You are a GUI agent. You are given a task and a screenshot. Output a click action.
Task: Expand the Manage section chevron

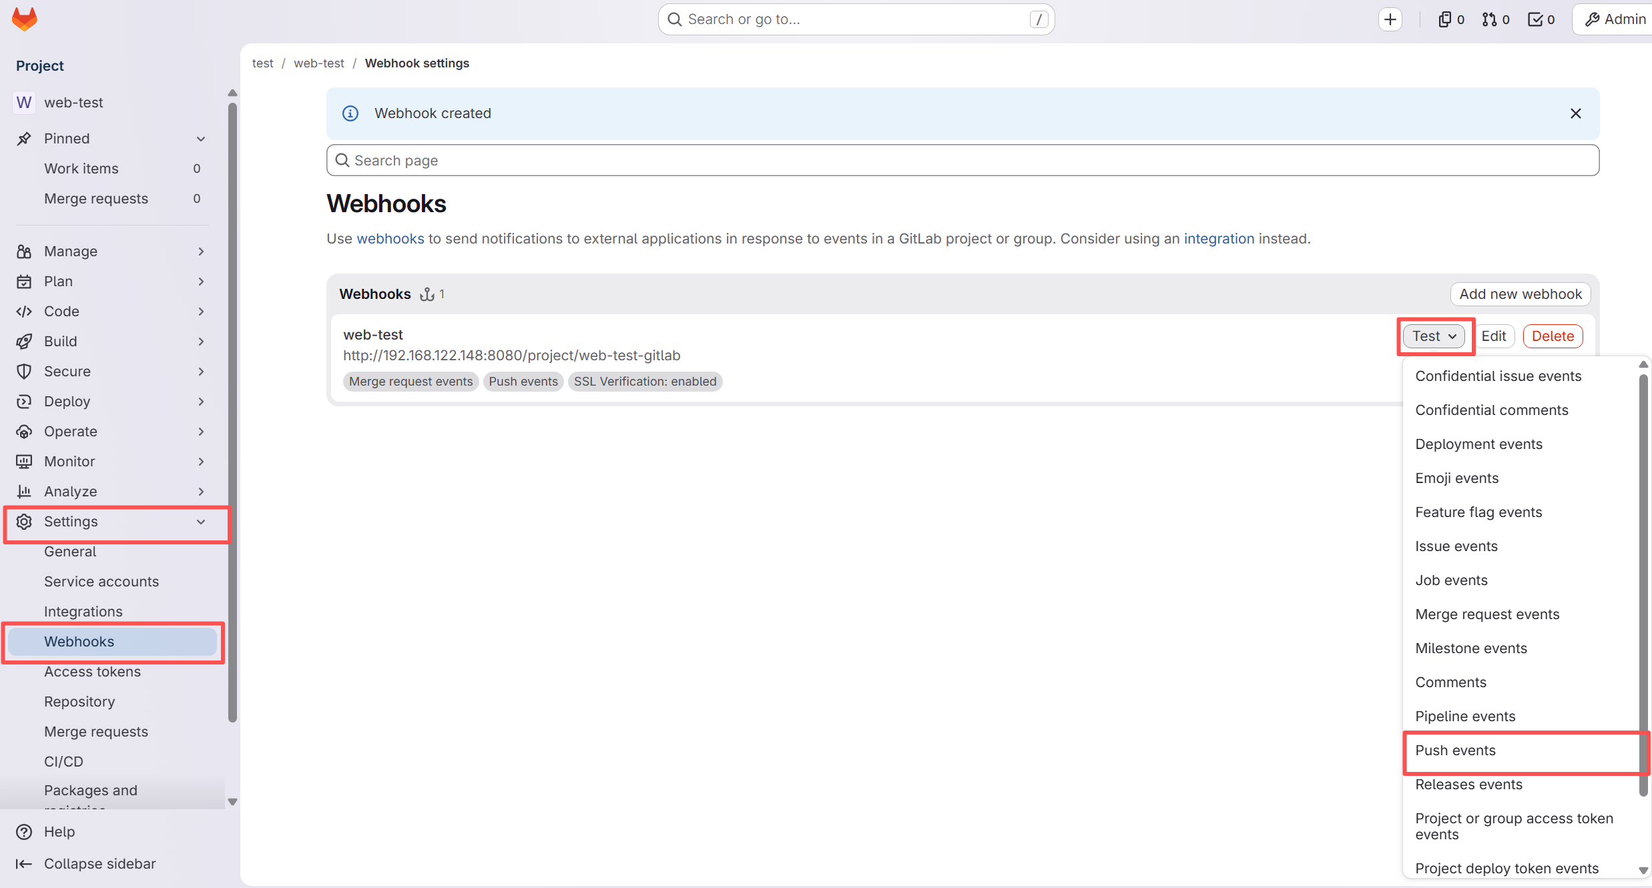click(x=201, y=252)
